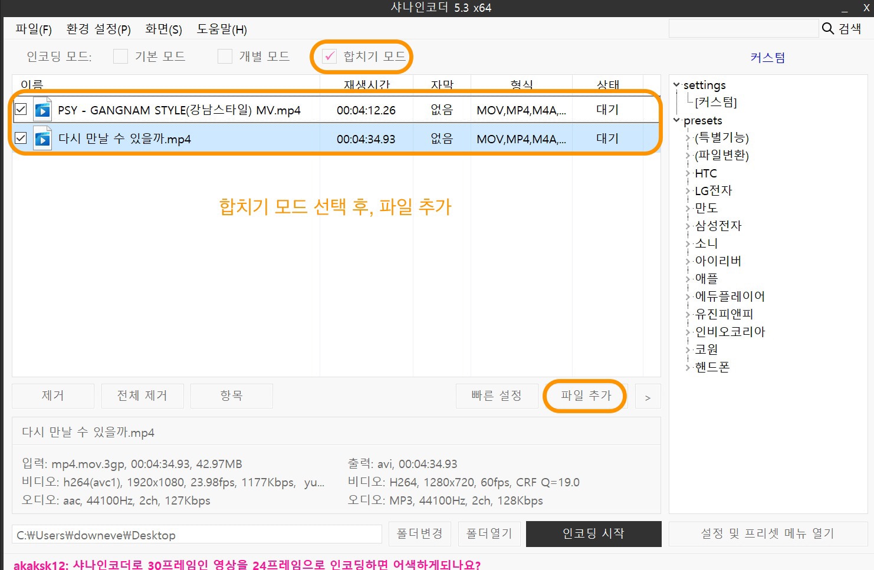The height and width of the screenshot is (570, 874).
Task: Click the 폴더열기 button
Action: pyautogui.click(x=489, y=533)
